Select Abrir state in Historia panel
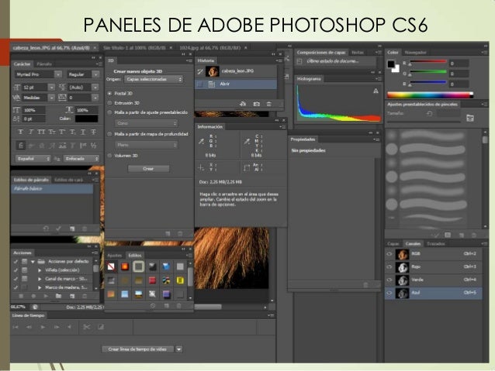 (x=236, y=84)
